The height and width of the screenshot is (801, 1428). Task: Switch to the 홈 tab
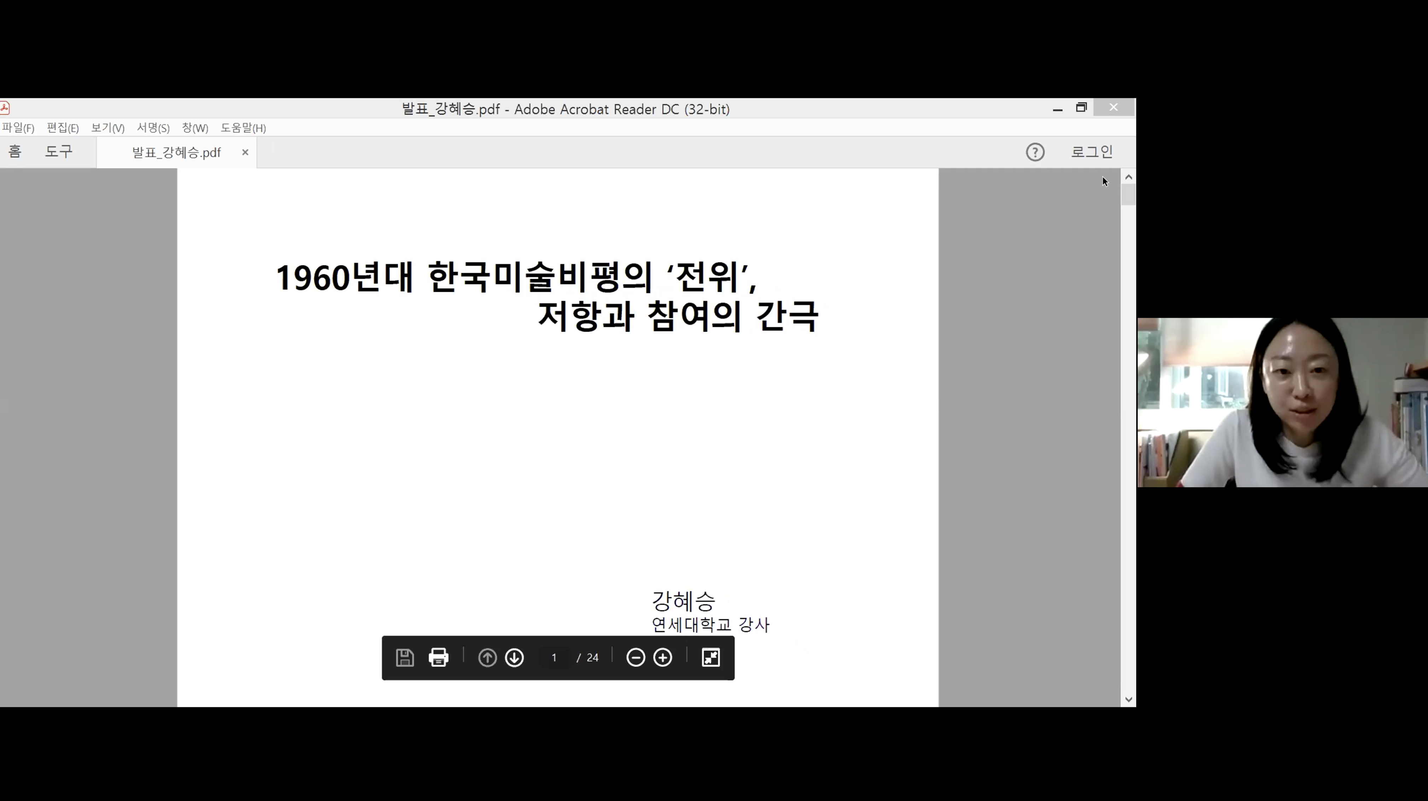[15, 151]
